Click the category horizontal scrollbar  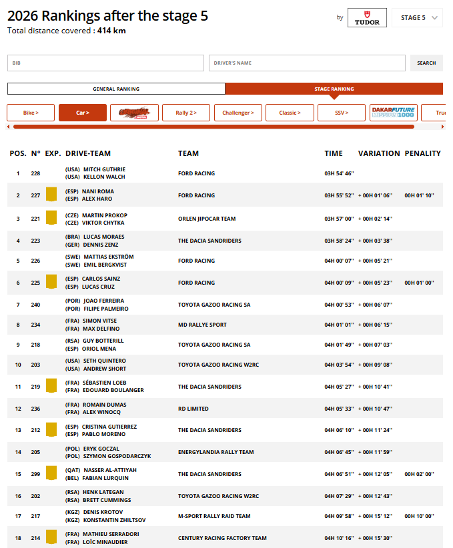click(213, 127)
